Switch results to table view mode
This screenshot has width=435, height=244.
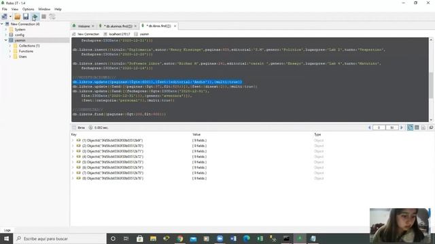point(417,127)
